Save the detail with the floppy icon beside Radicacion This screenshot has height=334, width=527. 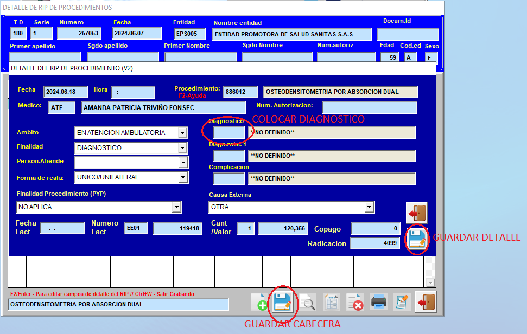tap(417, 239)
